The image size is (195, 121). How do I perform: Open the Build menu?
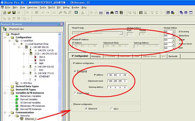(51, 8)
